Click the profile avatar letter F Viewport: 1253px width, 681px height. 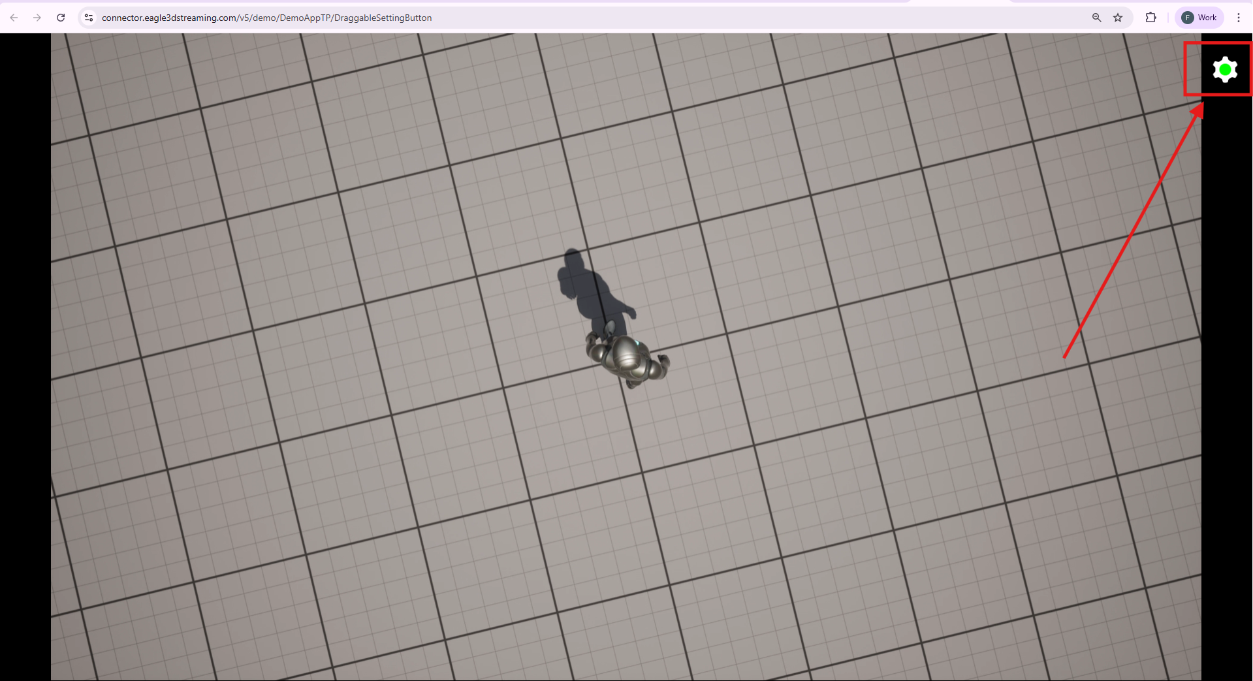tap(1188, 18)
